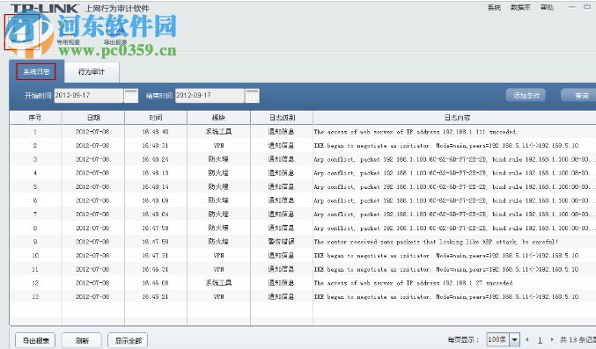596x349 pixels.
Task: Click VPN module cell in row 2
Action: click(218, 145)
